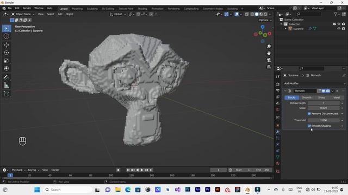The height and width of the screenshot is (195, 348).
Task: Select the Voxel remesh mode
Action: pos(337,97)
